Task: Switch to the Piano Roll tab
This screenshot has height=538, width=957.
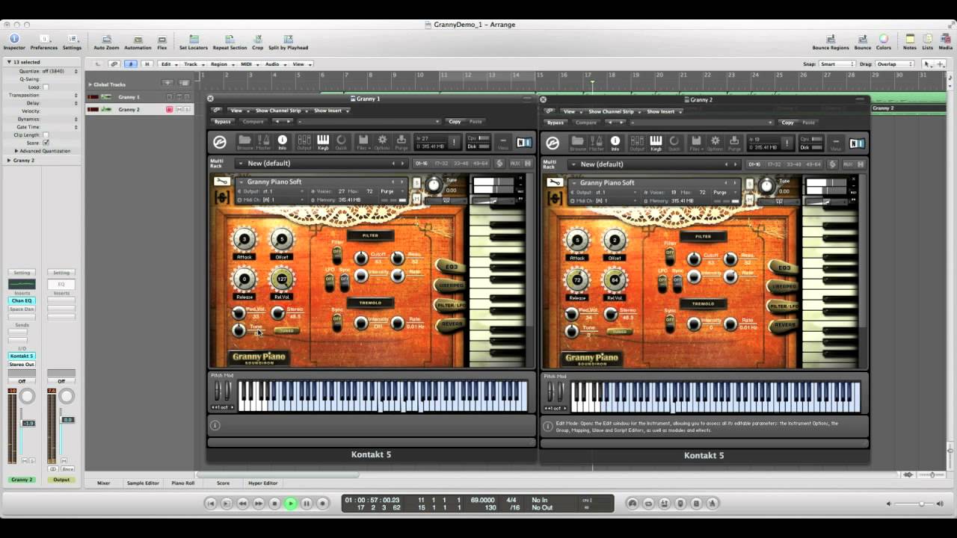Action: coord(183,483)
